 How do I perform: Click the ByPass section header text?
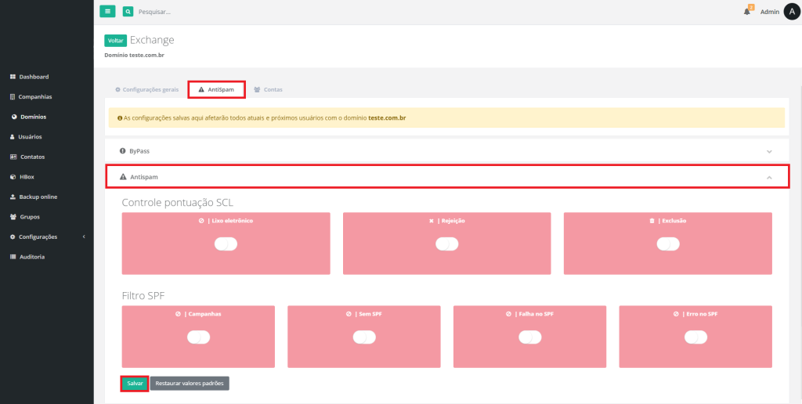click(139, 151)
